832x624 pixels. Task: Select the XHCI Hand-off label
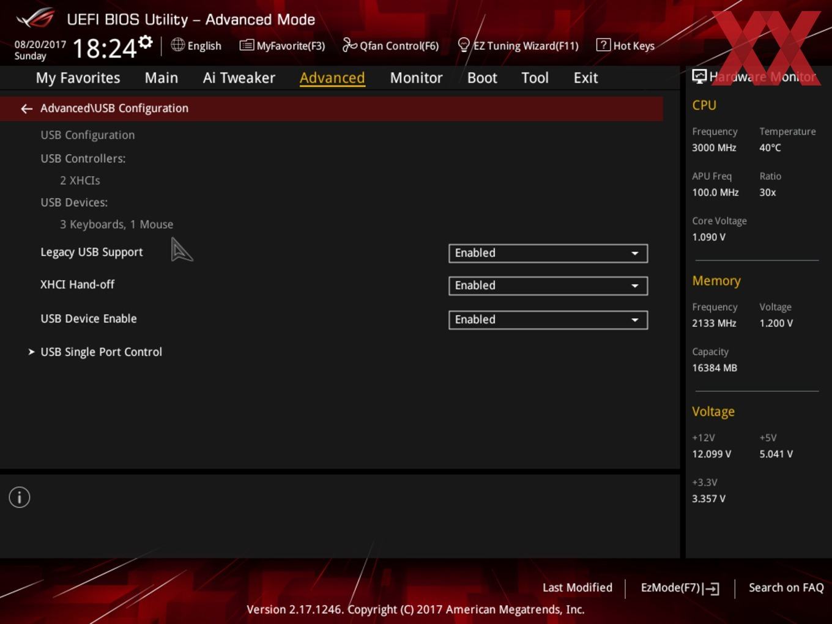click(x=78, y=284)
